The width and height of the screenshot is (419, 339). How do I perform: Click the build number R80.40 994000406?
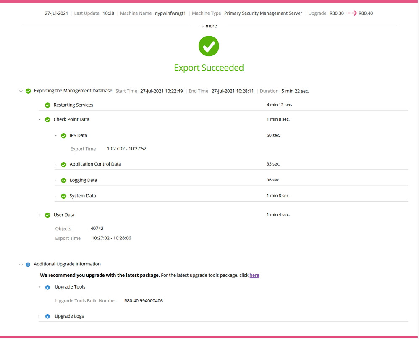point(144,301)
